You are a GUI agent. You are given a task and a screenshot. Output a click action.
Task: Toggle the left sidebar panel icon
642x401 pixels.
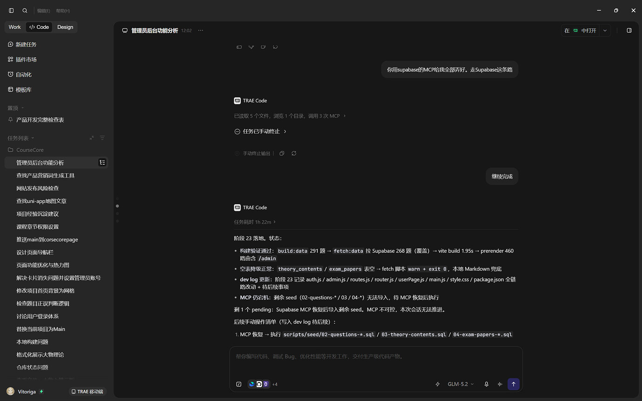click(11, 10)
